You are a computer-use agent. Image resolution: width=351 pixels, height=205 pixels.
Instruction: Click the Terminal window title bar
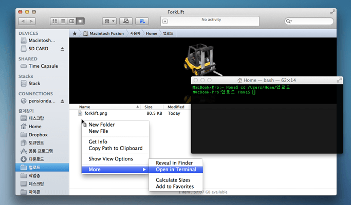click(267, 80)
